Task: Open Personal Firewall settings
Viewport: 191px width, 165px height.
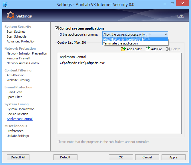Action: [x=18, y=58]
